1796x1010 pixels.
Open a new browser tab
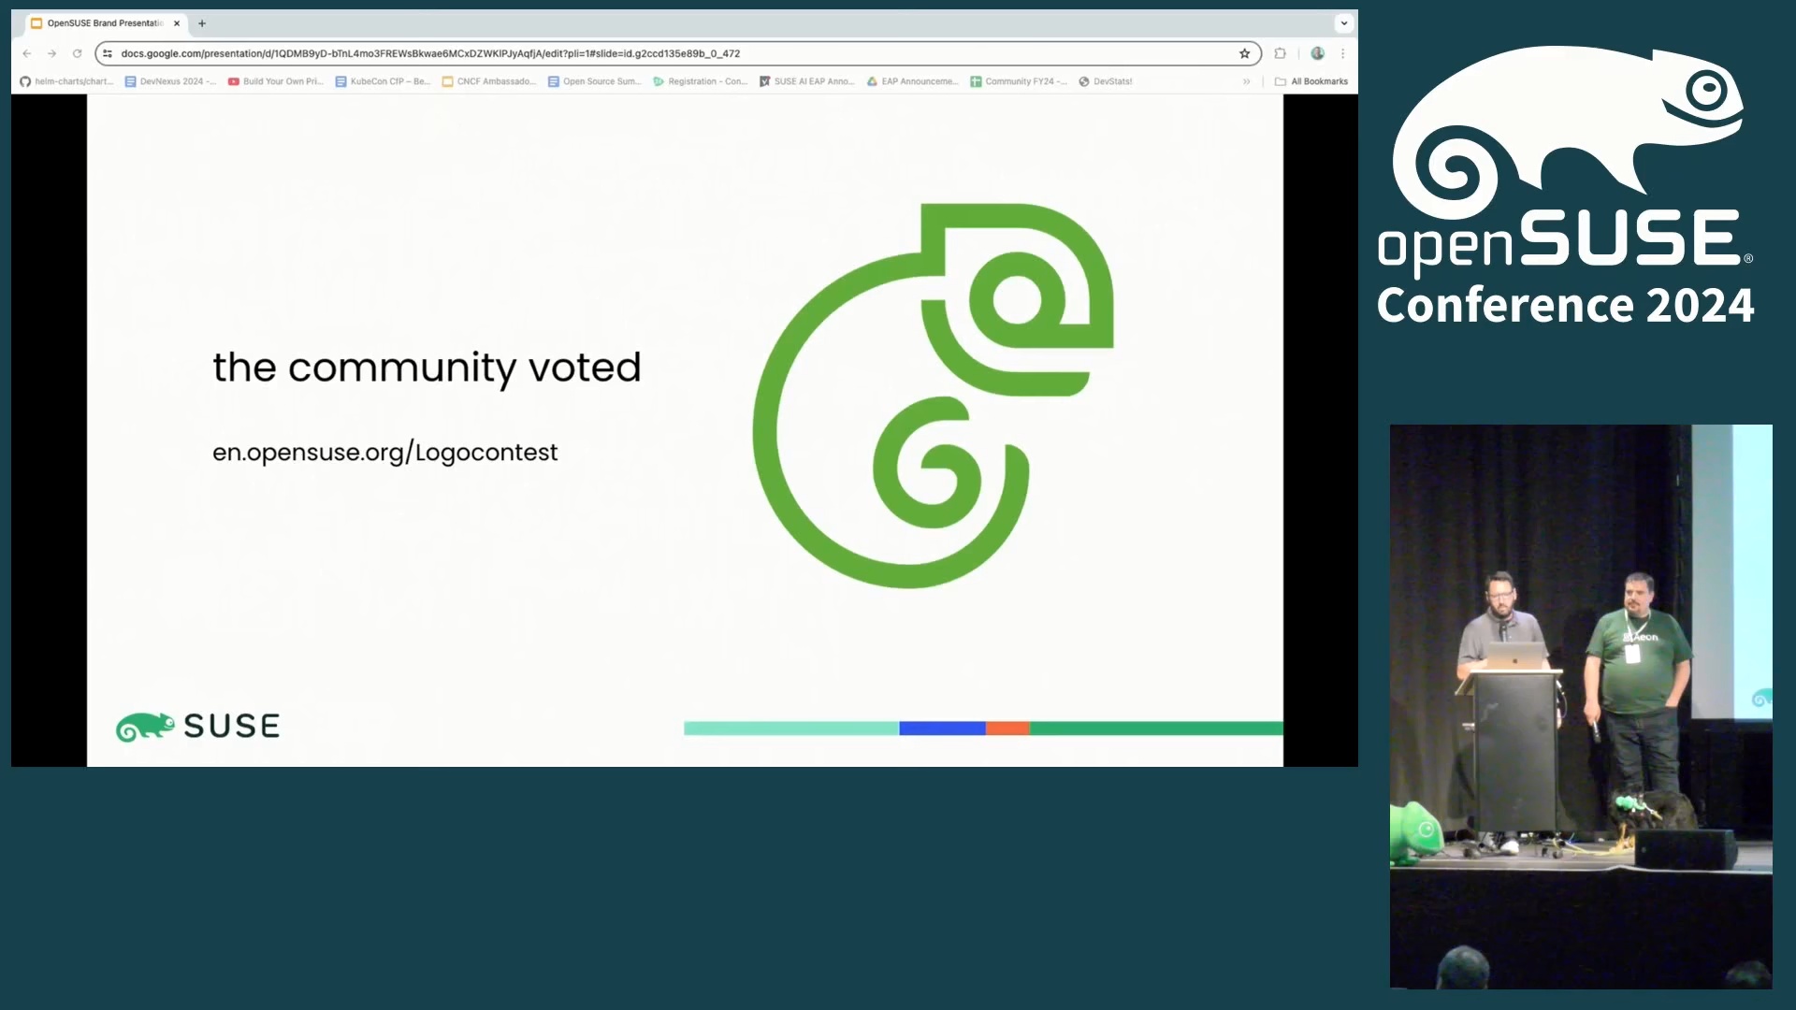click(202, 23)
